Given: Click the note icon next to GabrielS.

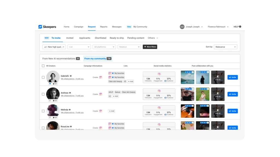Looking at the screenshot, I should click(71, 76).
